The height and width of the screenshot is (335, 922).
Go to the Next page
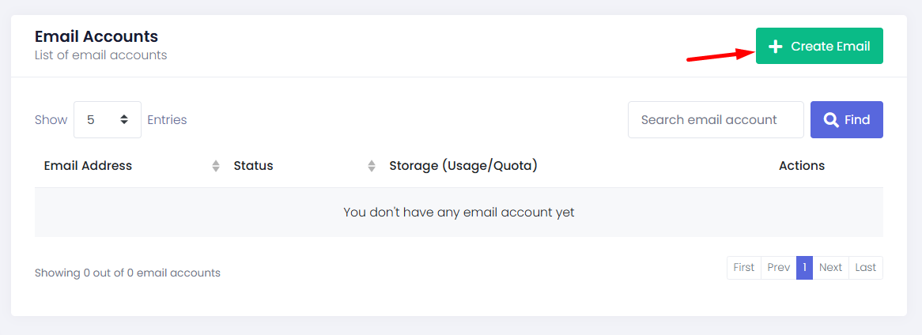click(x=830, y=268)
